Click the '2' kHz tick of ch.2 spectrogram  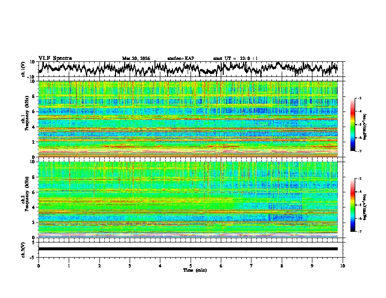(34, 223)
